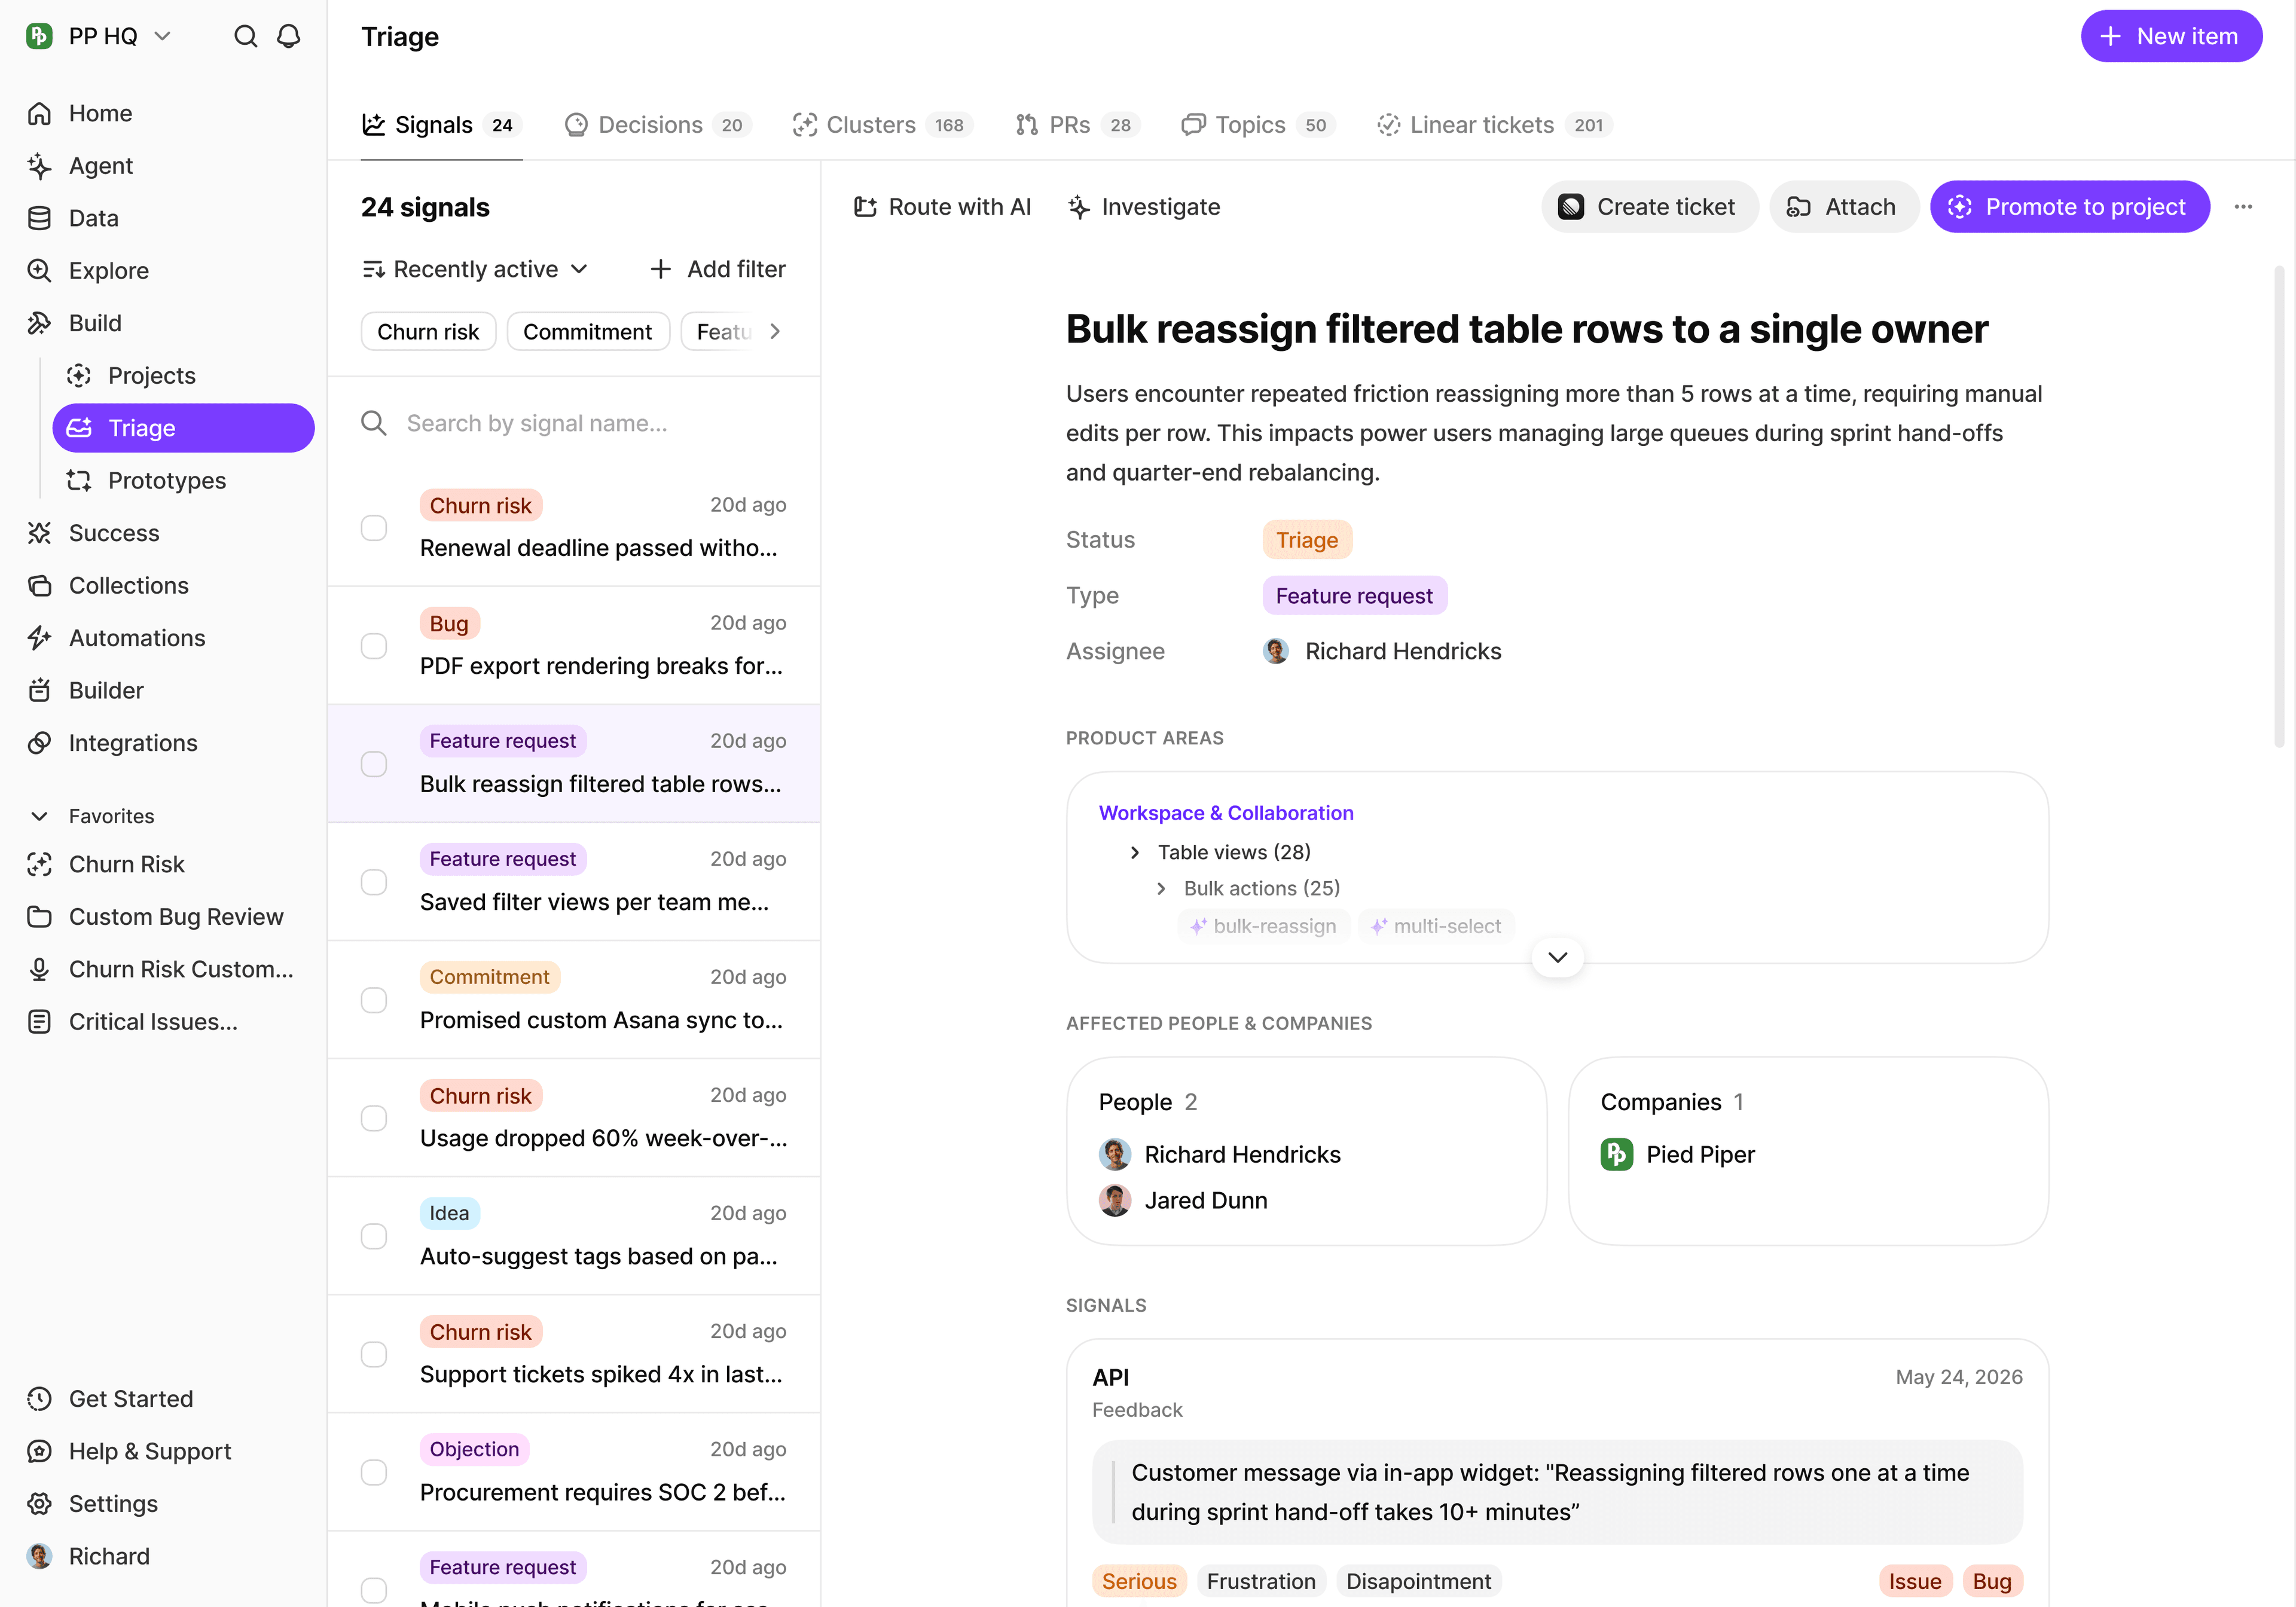Click detail panel vertical scrollbar

2279,507
